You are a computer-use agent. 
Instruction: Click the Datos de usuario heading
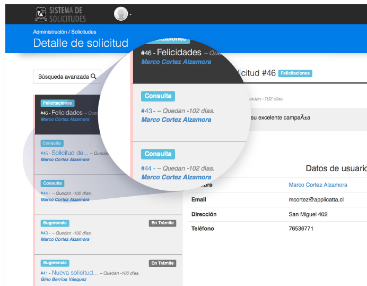pos(336,168)
